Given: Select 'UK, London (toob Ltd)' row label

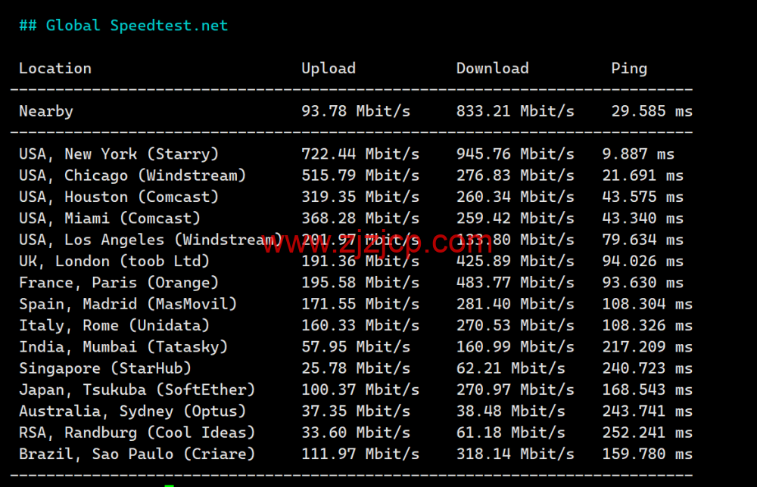Looking at the screenshot, I should tap(114, 262).
